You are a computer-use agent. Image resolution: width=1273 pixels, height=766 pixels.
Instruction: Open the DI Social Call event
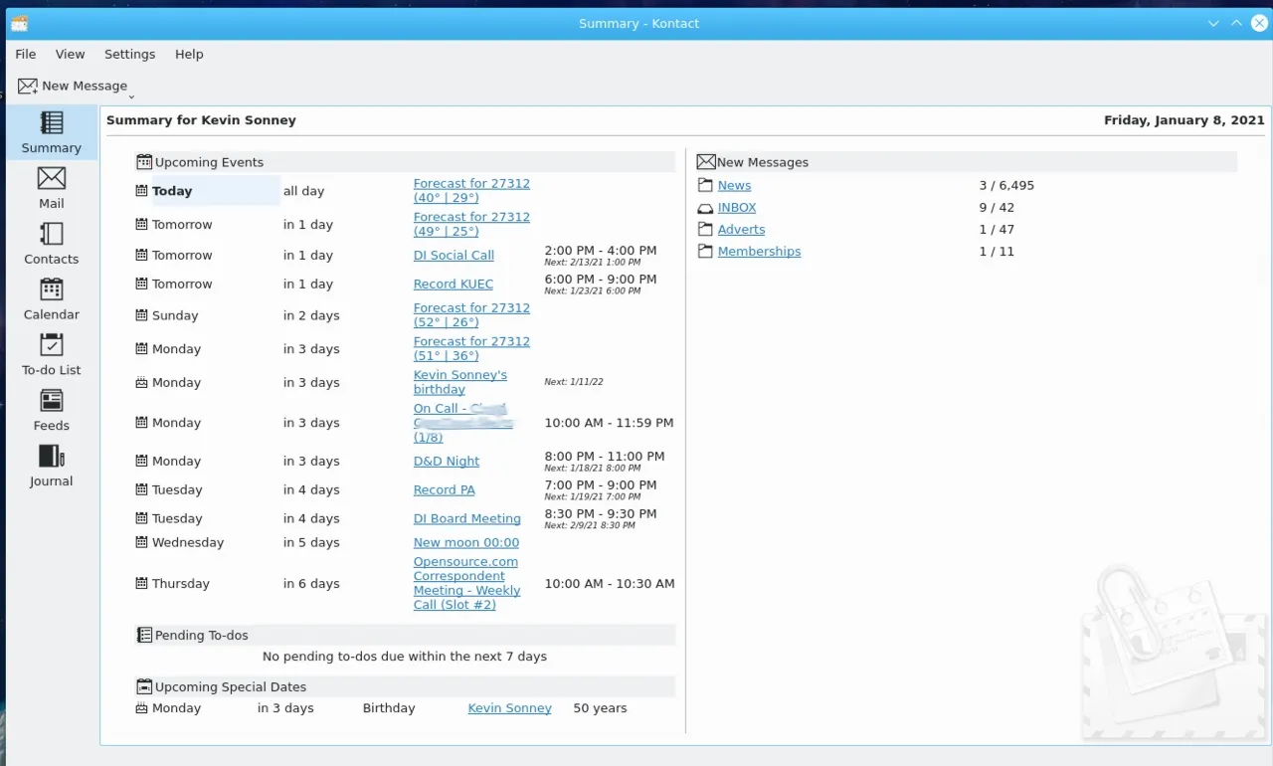pyautogui.click(x=454, y=255)
